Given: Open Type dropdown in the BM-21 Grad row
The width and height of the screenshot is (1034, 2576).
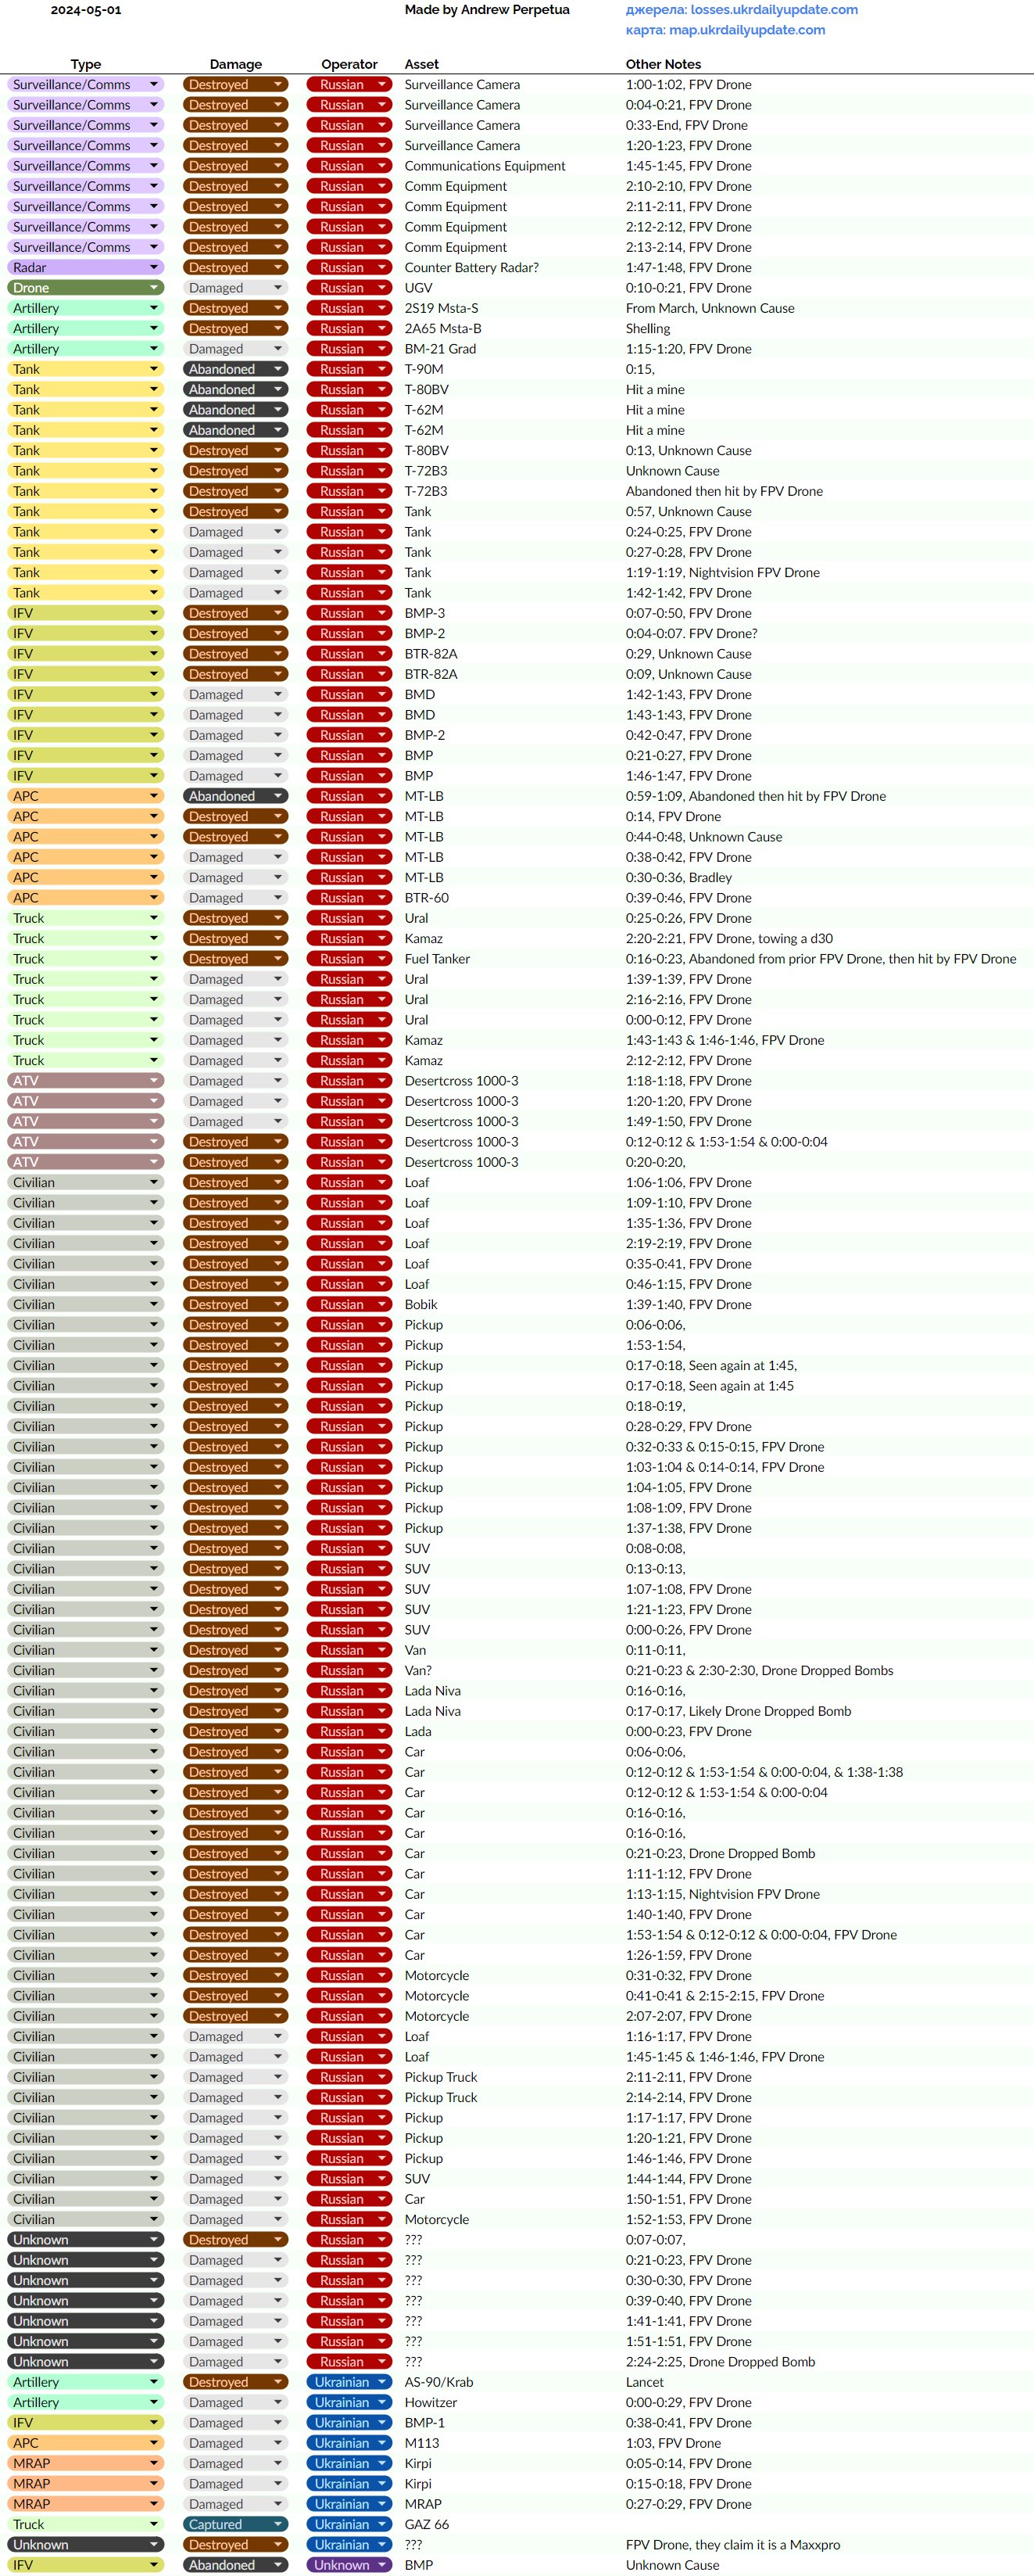Looking at the screenshot, I should pos(86,349).
